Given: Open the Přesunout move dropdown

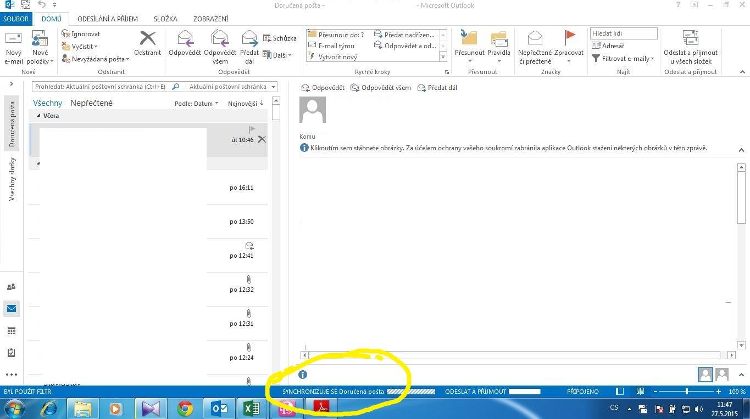Looking at the screenshot, I should pos(469,48).
